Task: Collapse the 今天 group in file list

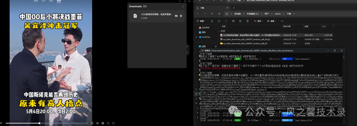Action: pyautogui.click(x=219, y=31)
